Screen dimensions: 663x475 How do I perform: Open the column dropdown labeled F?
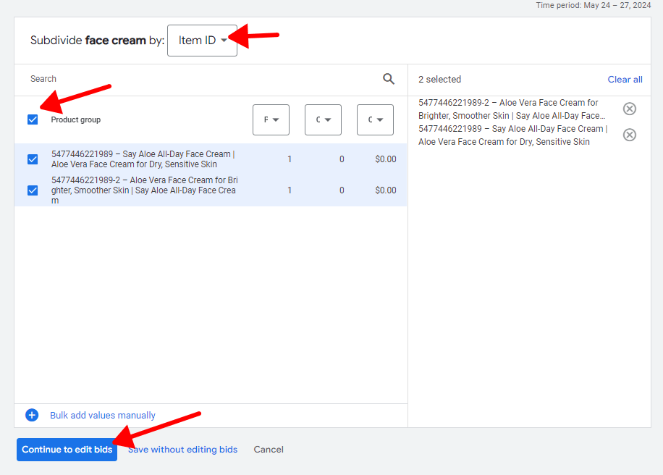[271, 120]
